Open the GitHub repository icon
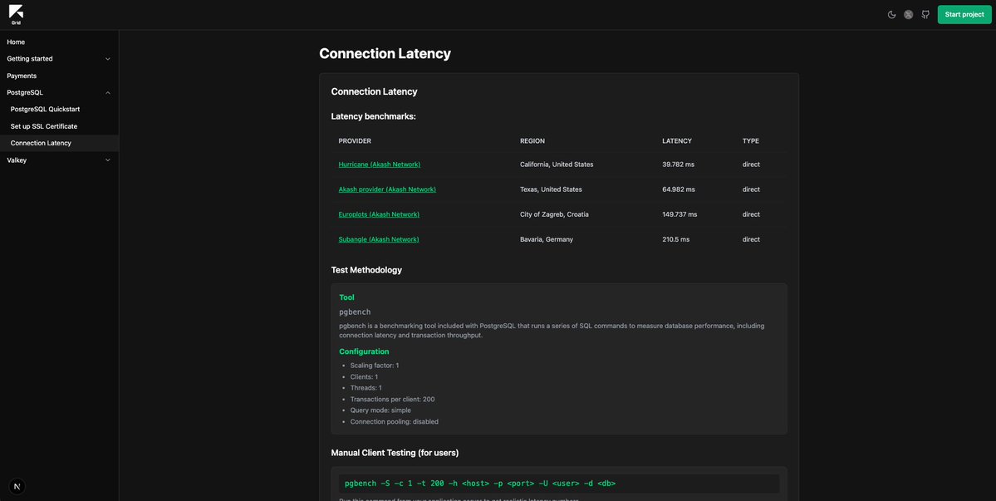The height and width of the screenshot is (501, 996). point(925,15)
